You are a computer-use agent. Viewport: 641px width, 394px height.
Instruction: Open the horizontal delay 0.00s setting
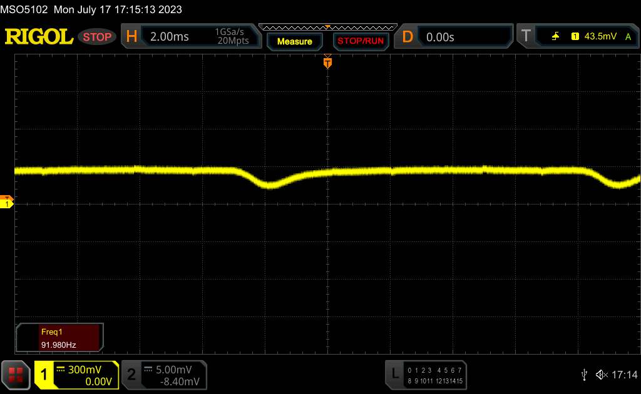click(x=440, y=37)
